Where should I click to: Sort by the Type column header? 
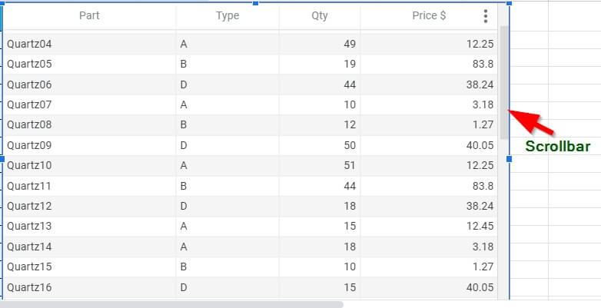tap(227, 16)
